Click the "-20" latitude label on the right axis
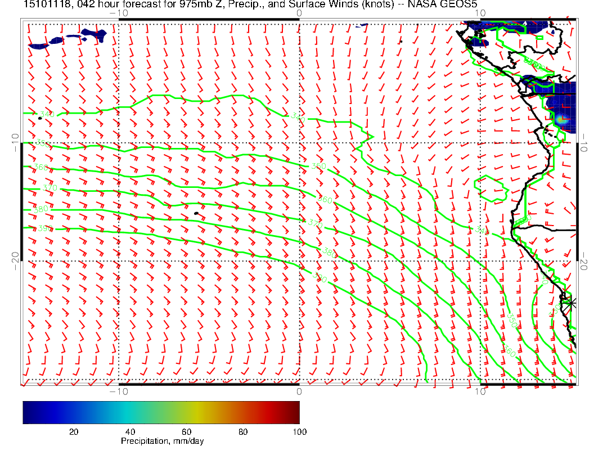 coord(584,261)
